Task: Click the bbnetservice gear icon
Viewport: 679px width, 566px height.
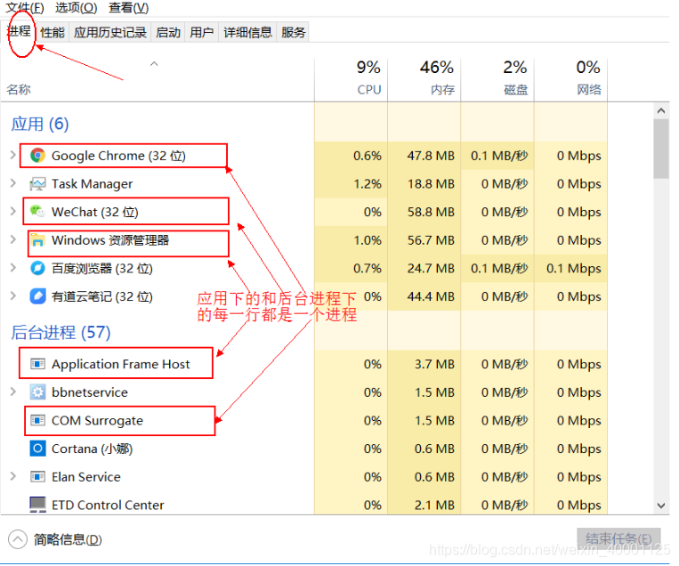Action: click(37, 392)
